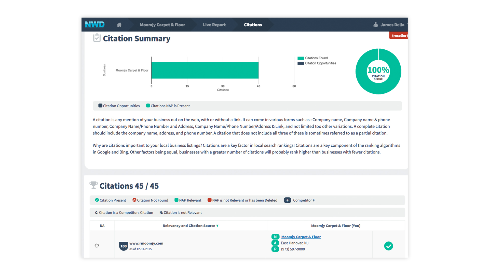
Task: Click the 'as of 12-01-2015' date
Action: 140,249
